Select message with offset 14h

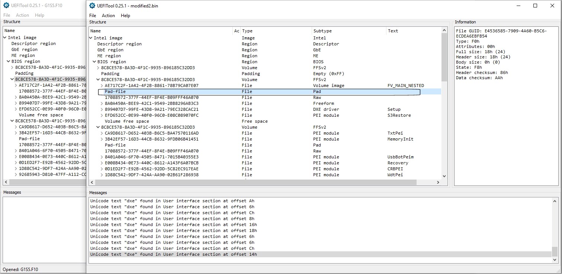(320, 254)
